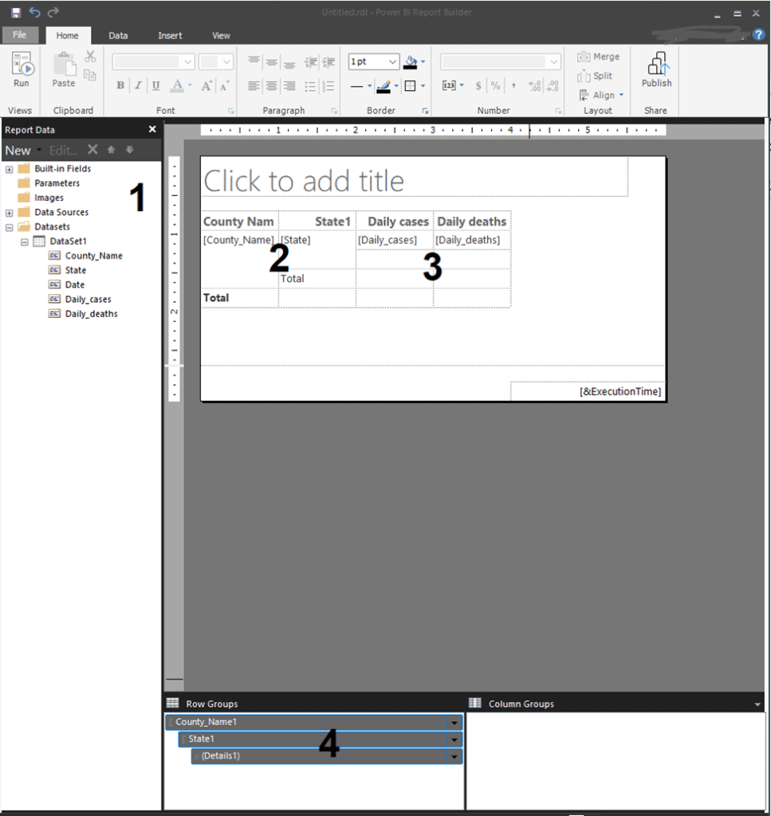Click Split cells button
Image resolution: width=771 pixels, height=816 pixels.
click(595, 76)
